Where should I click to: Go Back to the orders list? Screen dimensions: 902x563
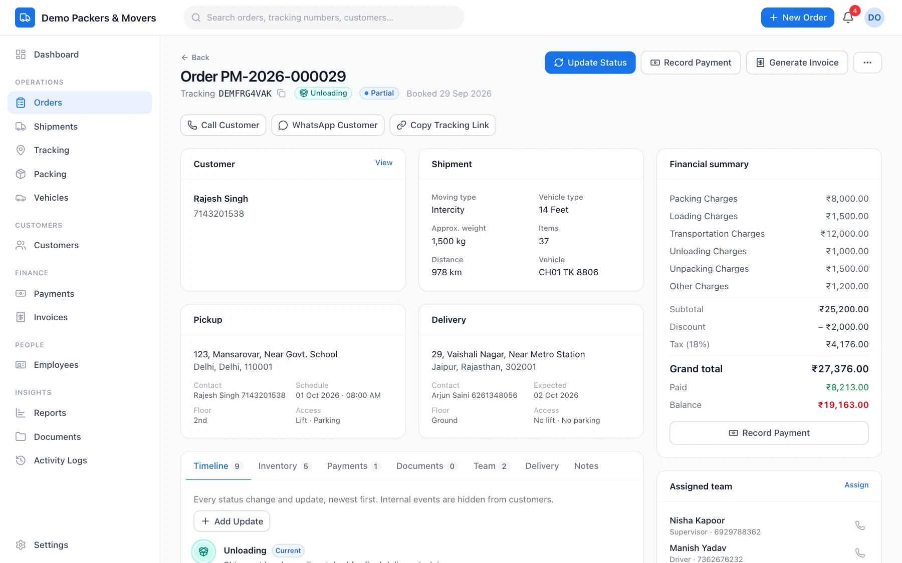[195, 58]
